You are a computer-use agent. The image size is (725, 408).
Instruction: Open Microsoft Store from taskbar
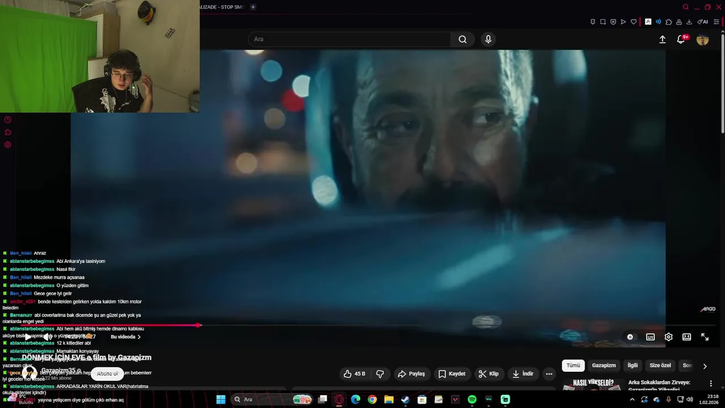[422, 399]
